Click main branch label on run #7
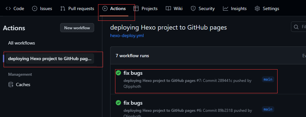Image resolution: width=306 pixels, height=117 pixels. (x=268, y=79)
